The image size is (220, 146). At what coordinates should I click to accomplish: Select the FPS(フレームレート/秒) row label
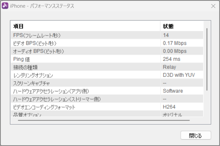(37, 35)
